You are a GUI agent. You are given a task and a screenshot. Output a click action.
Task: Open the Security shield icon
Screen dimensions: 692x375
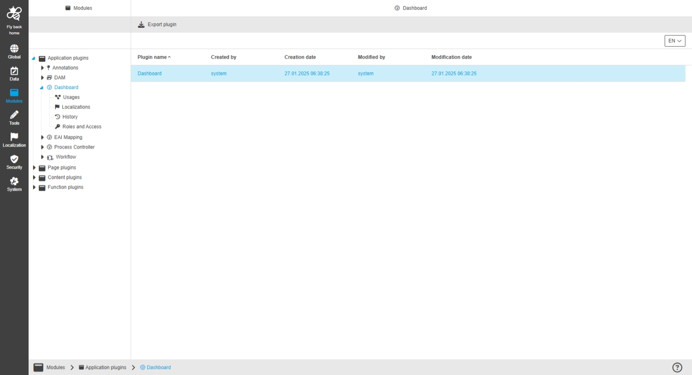click(x=14, y=159)
